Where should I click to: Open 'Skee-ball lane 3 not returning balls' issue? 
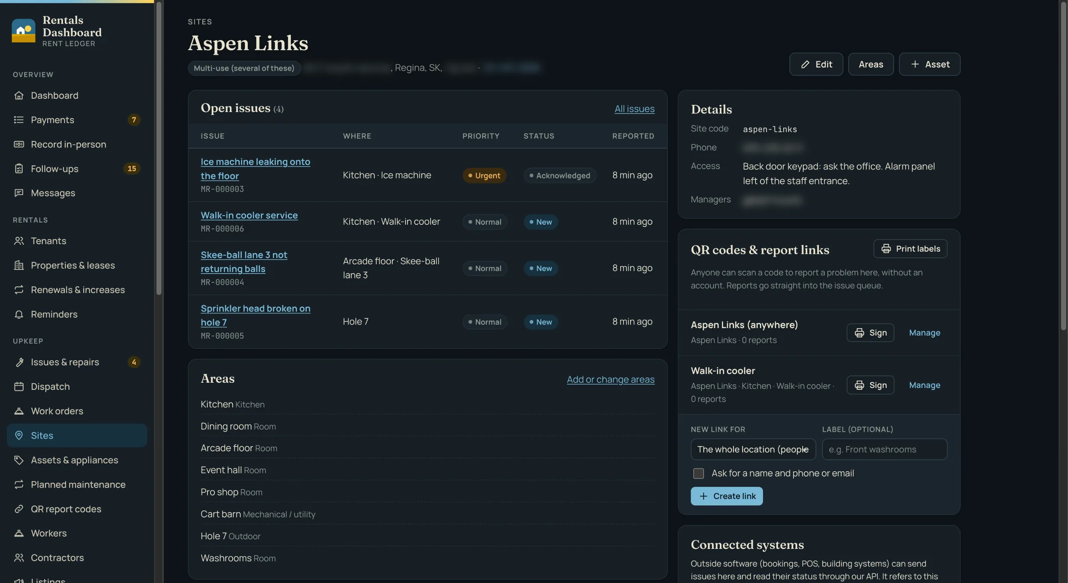tap(244, 262)
